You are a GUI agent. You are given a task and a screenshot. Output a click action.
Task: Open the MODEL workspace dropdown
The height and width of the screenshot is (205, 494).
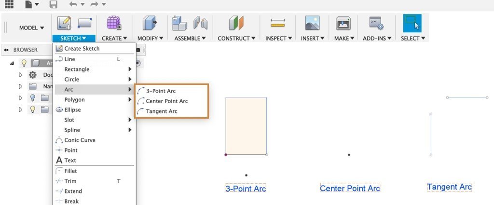click(31, 27)
